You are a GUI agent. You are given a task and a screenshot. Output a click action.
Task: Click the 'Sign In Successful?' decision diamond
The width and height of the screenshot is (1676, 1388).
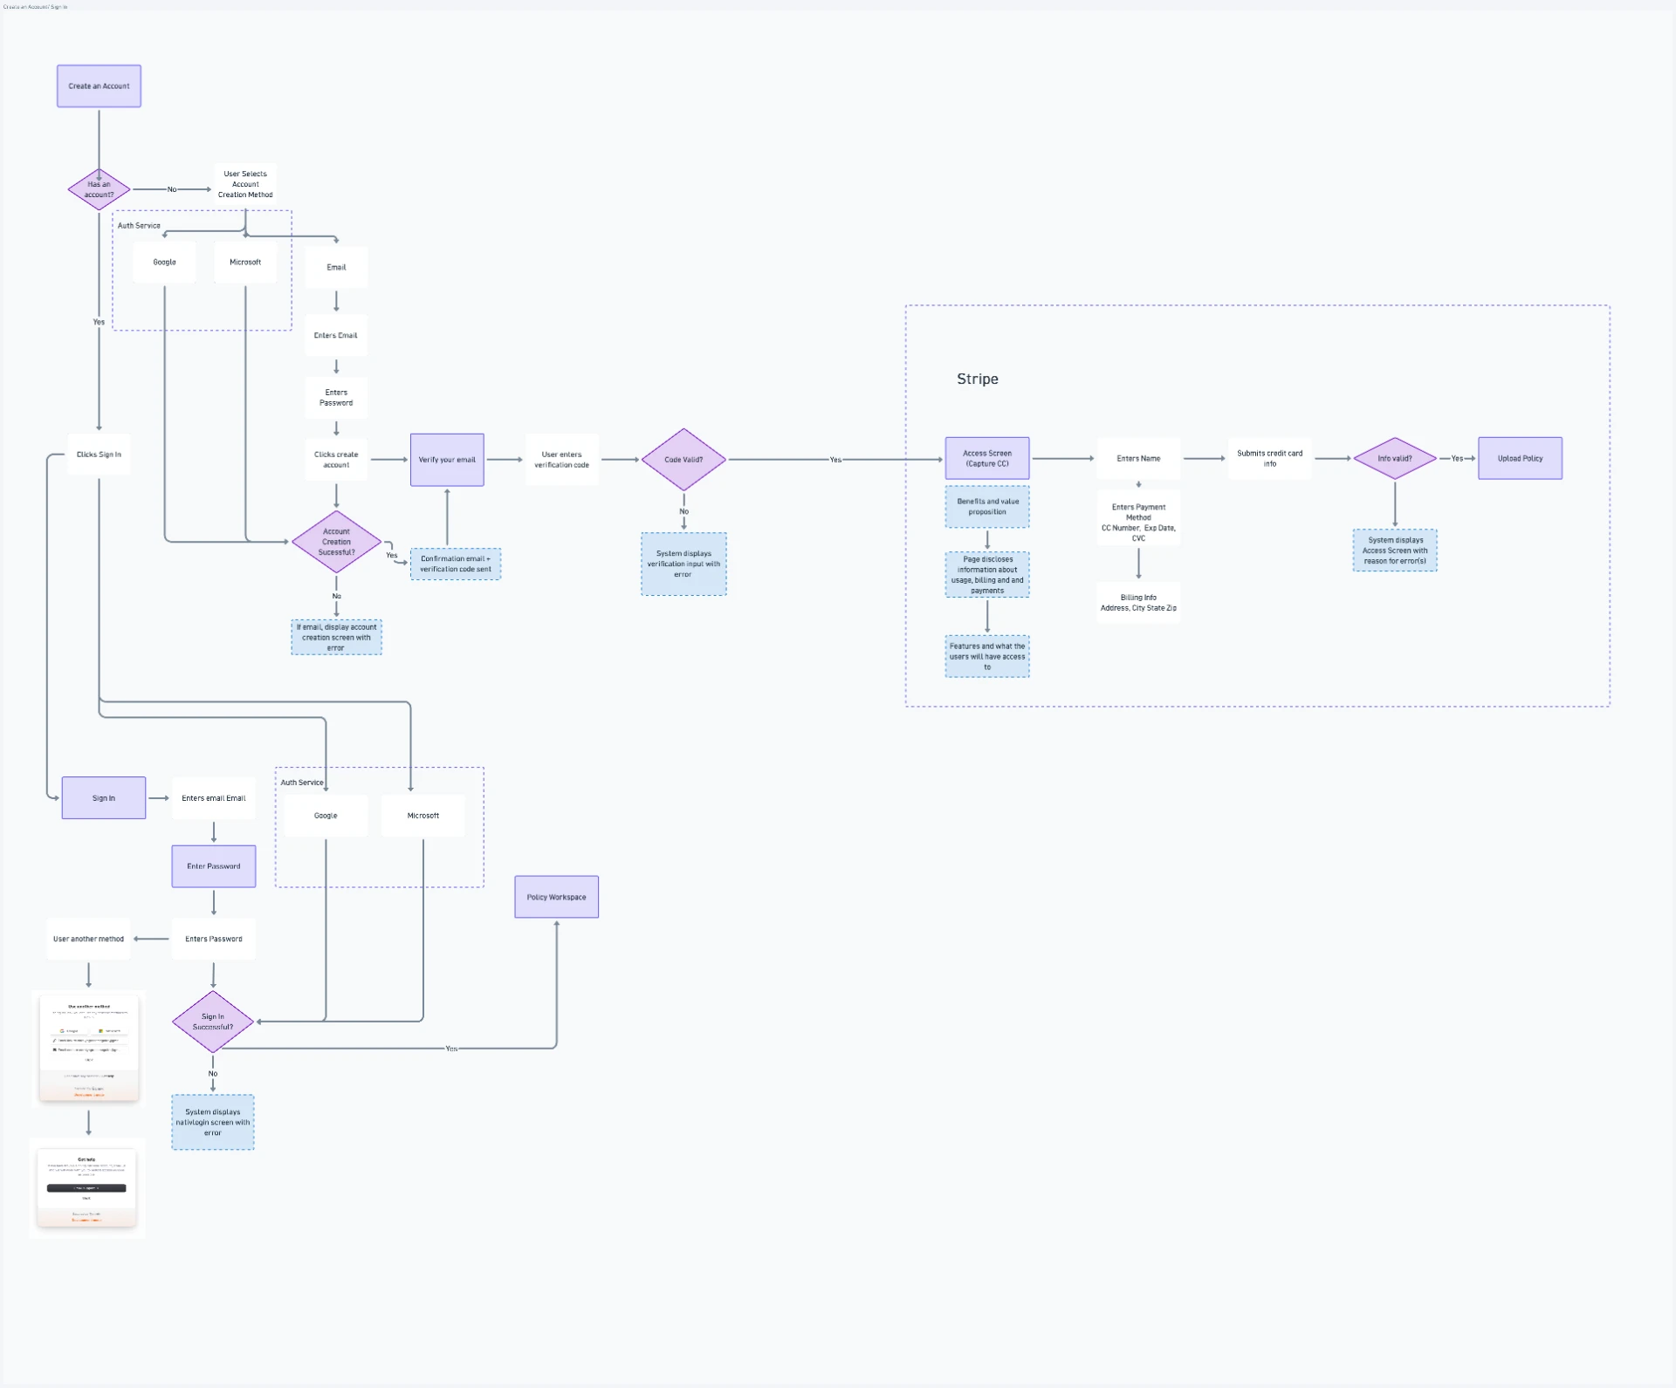point(213,1022)
